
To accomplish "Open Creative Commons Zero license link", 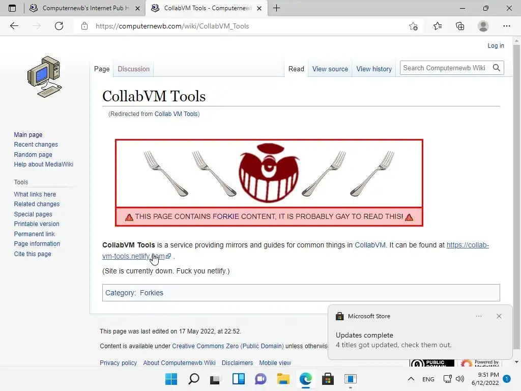I will coord(227,346).
